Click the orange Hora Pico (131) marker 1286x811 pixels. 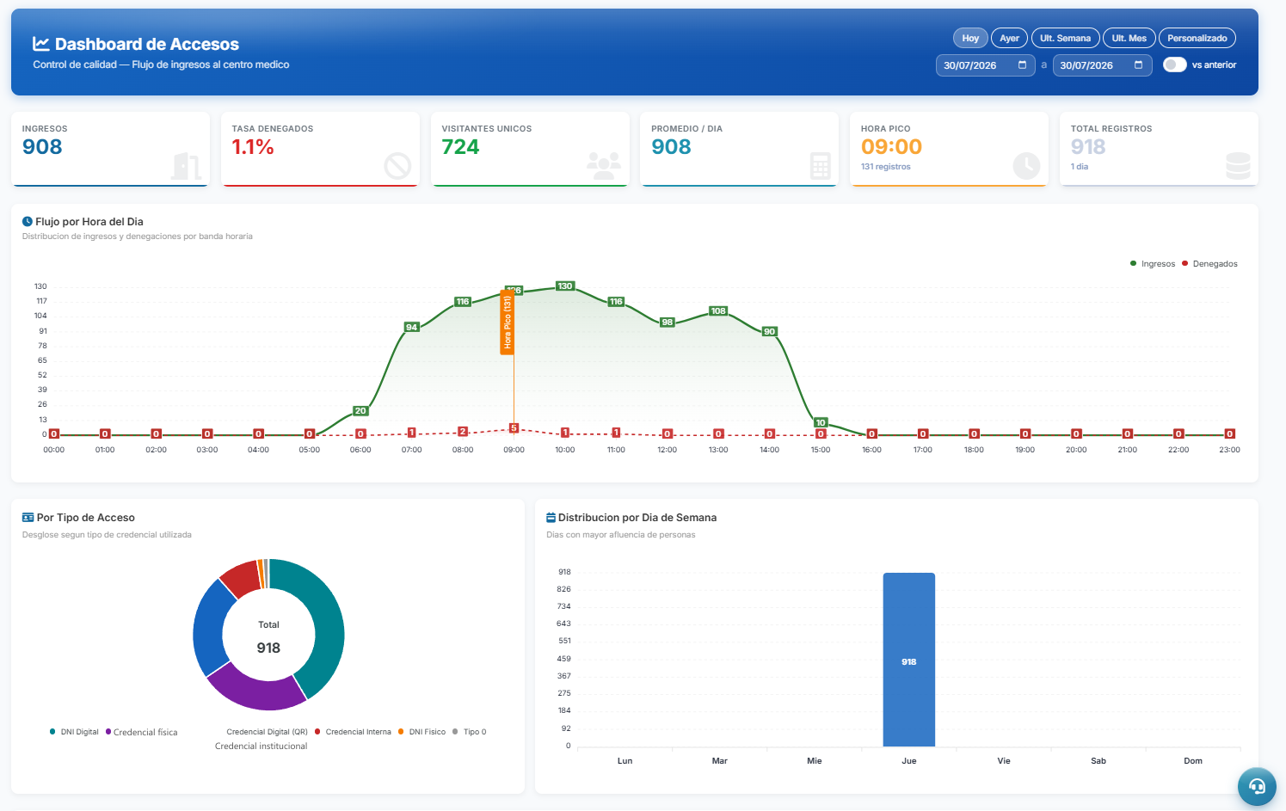tap(508, 322)
